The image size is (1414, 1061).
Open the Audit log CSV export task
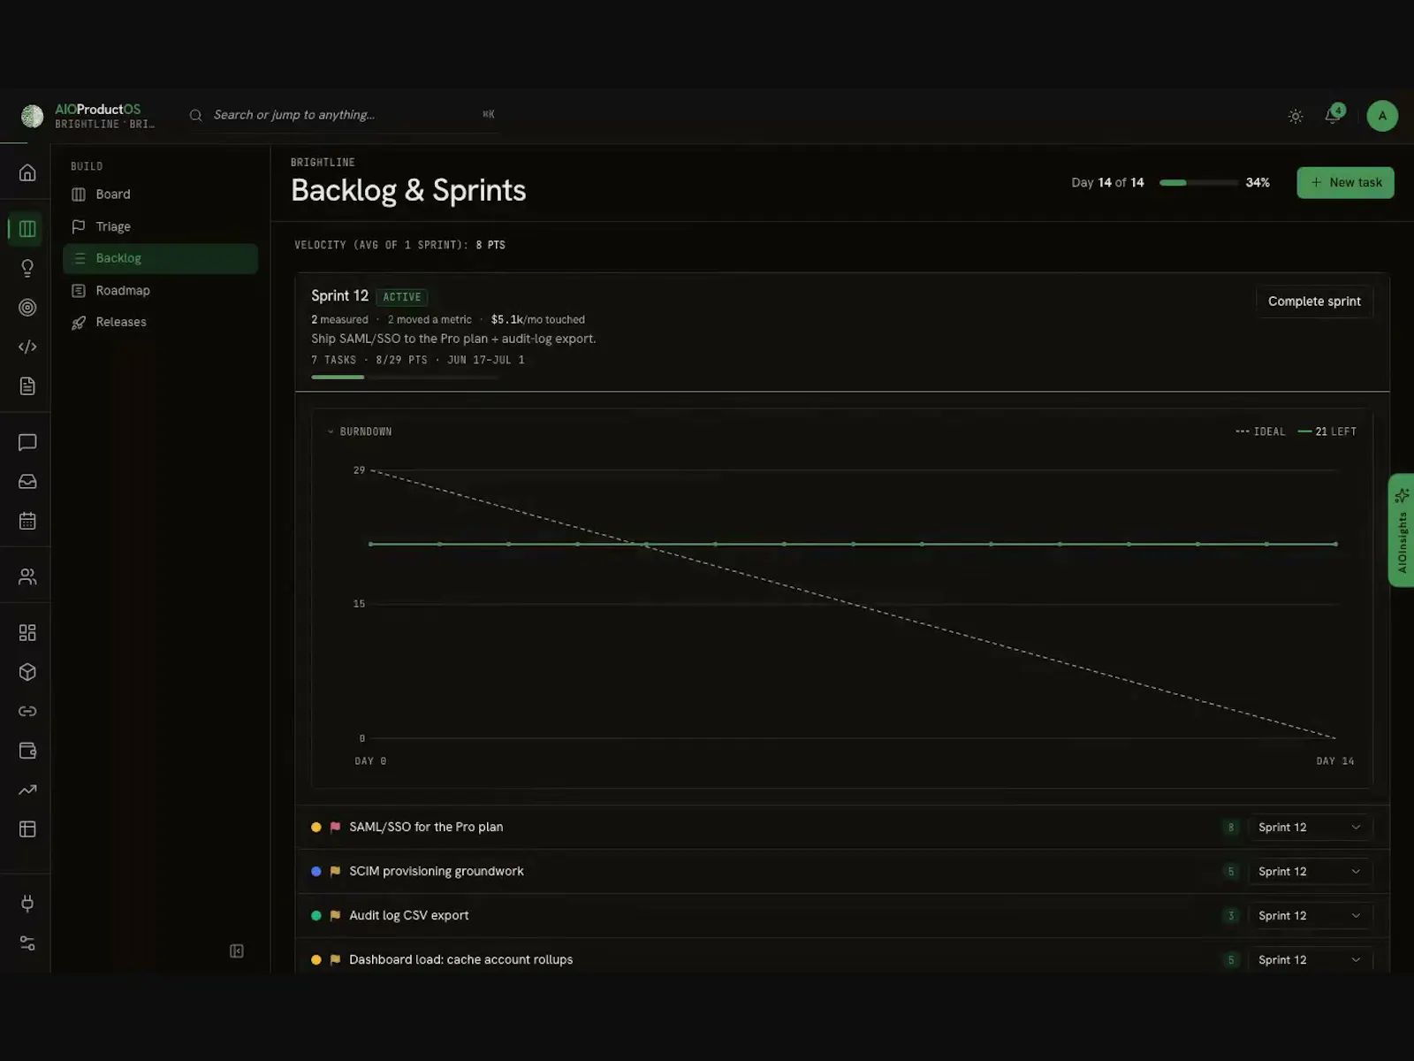click(x=409, y=916)
